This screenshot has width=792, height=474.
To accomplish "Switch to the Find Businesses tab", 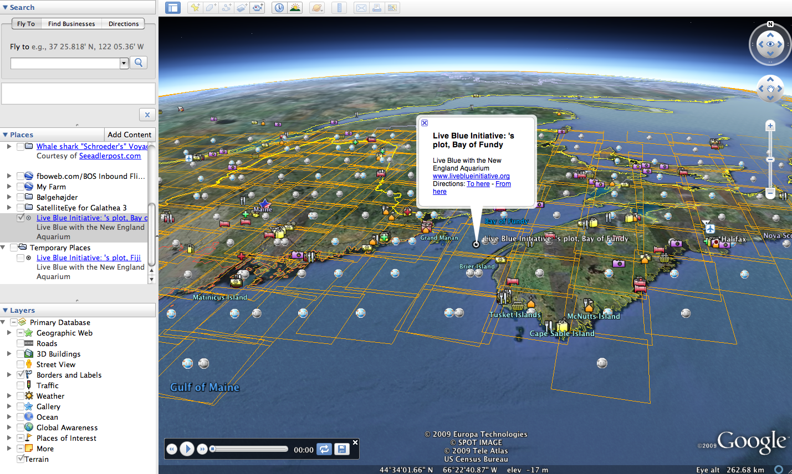I will click(71, 24).
